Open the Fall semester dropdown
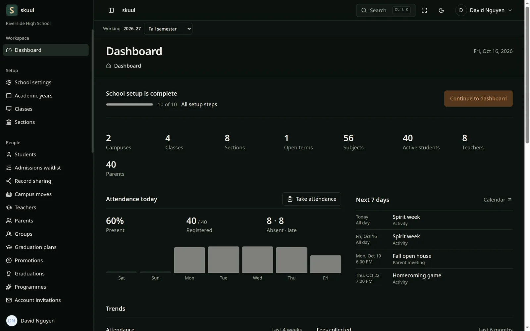The image size is (530, 331). coord(168,29)
